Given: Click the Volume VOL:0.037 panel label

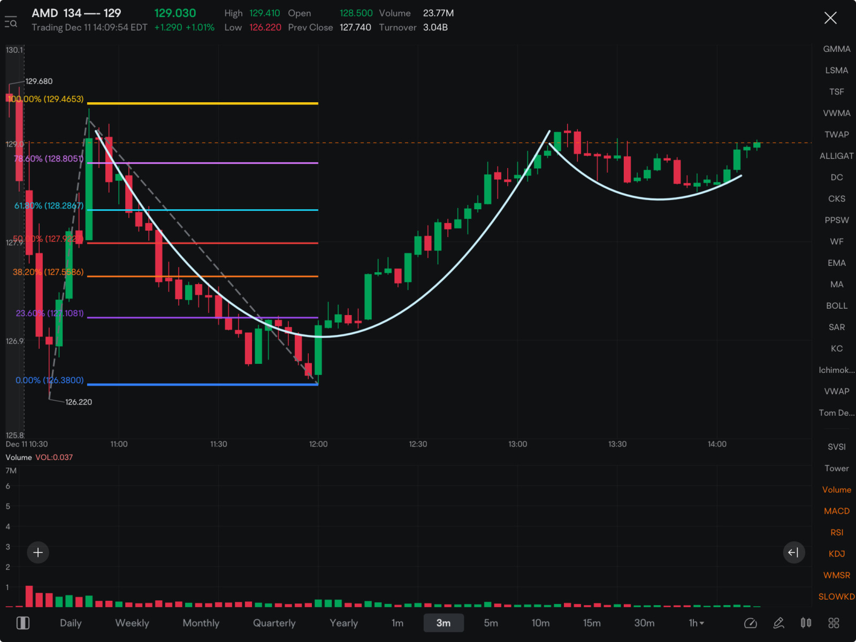Looking at the screenshot, I should (x=39, y=457).
